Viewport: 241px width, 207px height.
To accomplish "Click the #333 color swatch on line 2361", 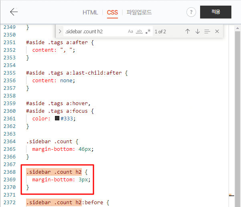I will point(57,118).
